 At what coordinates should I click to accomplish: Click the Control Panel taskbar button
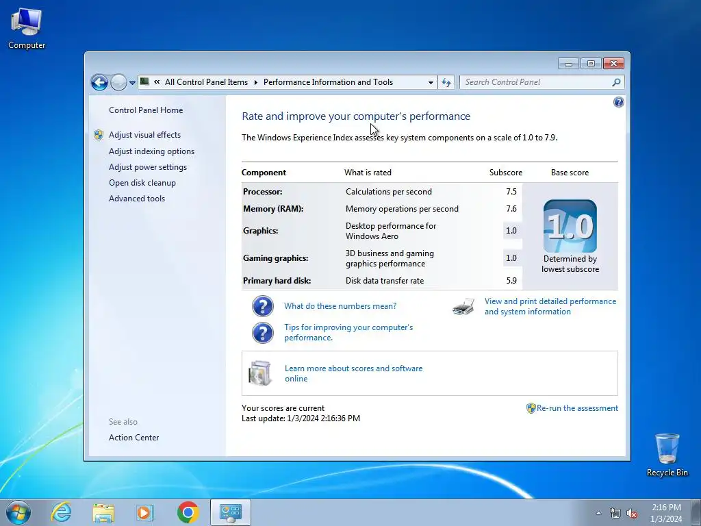click(x=231, y=512)
